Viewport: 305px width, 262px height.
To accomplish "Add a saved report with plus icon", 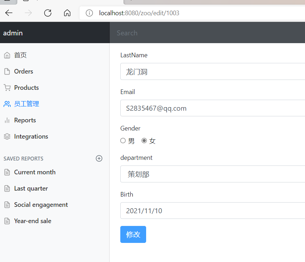I will (99, 158).
